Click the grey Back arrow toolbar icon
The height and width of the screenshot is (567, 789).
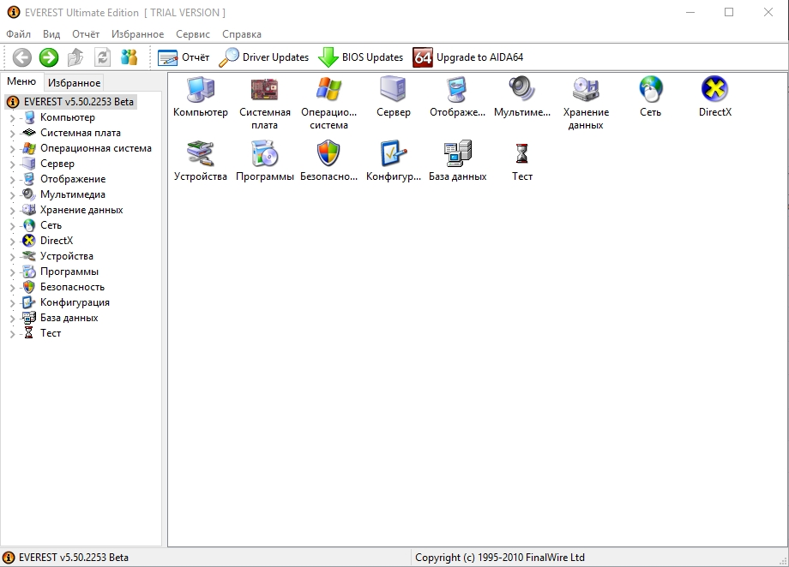point(22,57)
